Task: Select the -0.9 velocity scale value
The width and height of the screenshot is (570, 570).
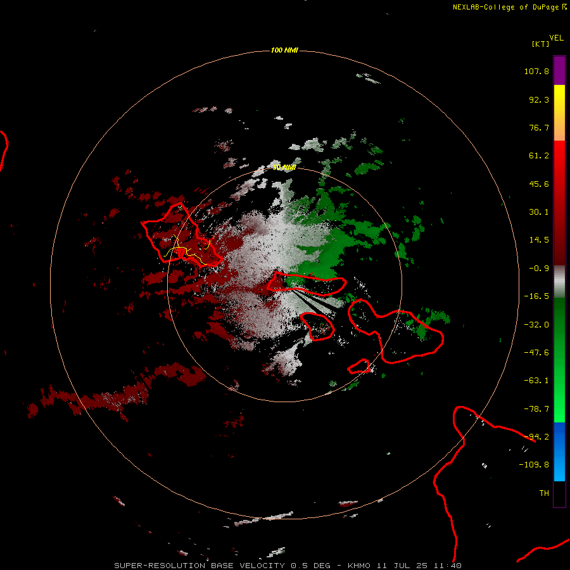Action: (539, 269)
